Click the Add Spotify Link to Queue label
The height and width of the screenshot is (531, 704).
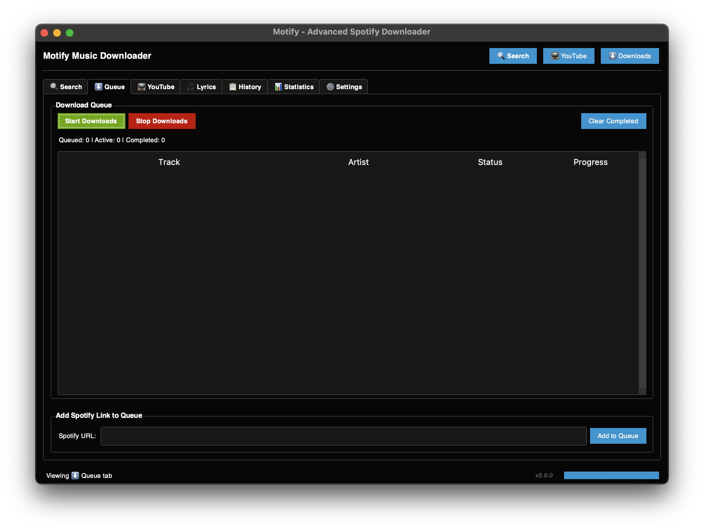[x=99, y=415]
